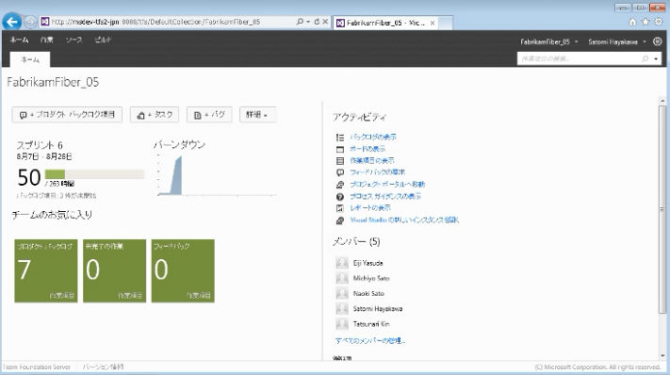Click the + プロダクト バックログ項目 button

(x=67, y=114)
